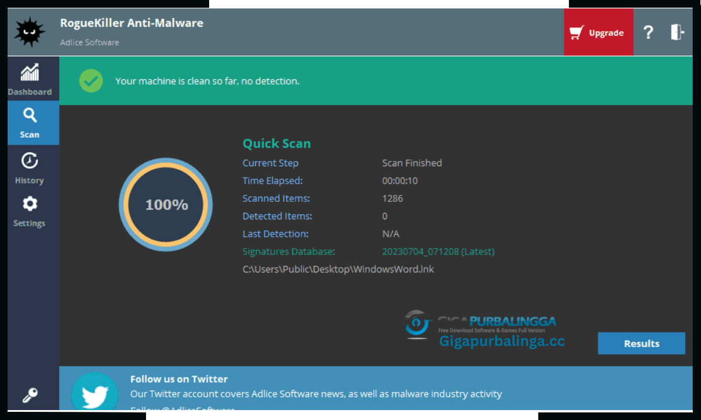Click the Follow us on Twitter heading
Image resolution: width=701 pixels, height=420 pixels.
179,379
